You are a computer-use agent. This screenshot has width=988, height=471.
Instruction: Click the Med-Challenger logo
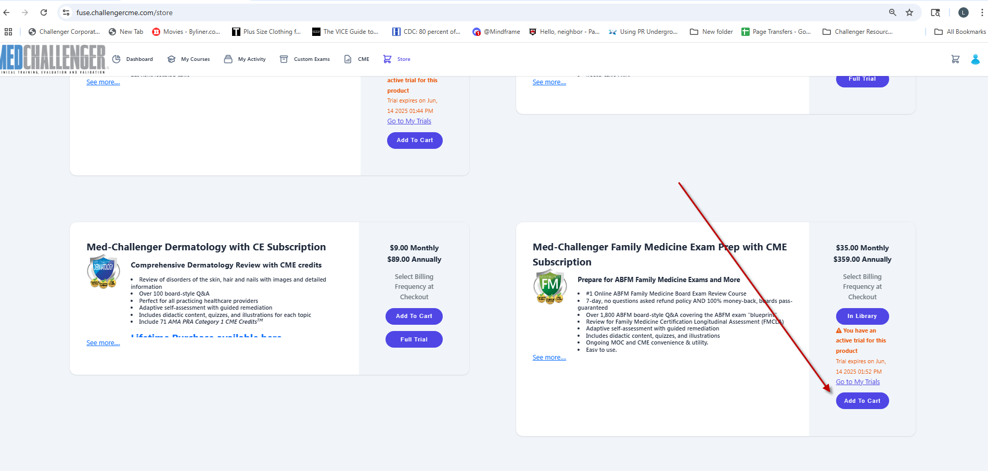(53, 59)
